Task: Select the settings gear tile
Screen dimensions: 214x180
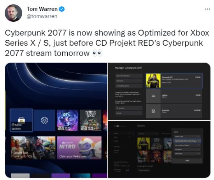Action: click(x=44, y=120)
